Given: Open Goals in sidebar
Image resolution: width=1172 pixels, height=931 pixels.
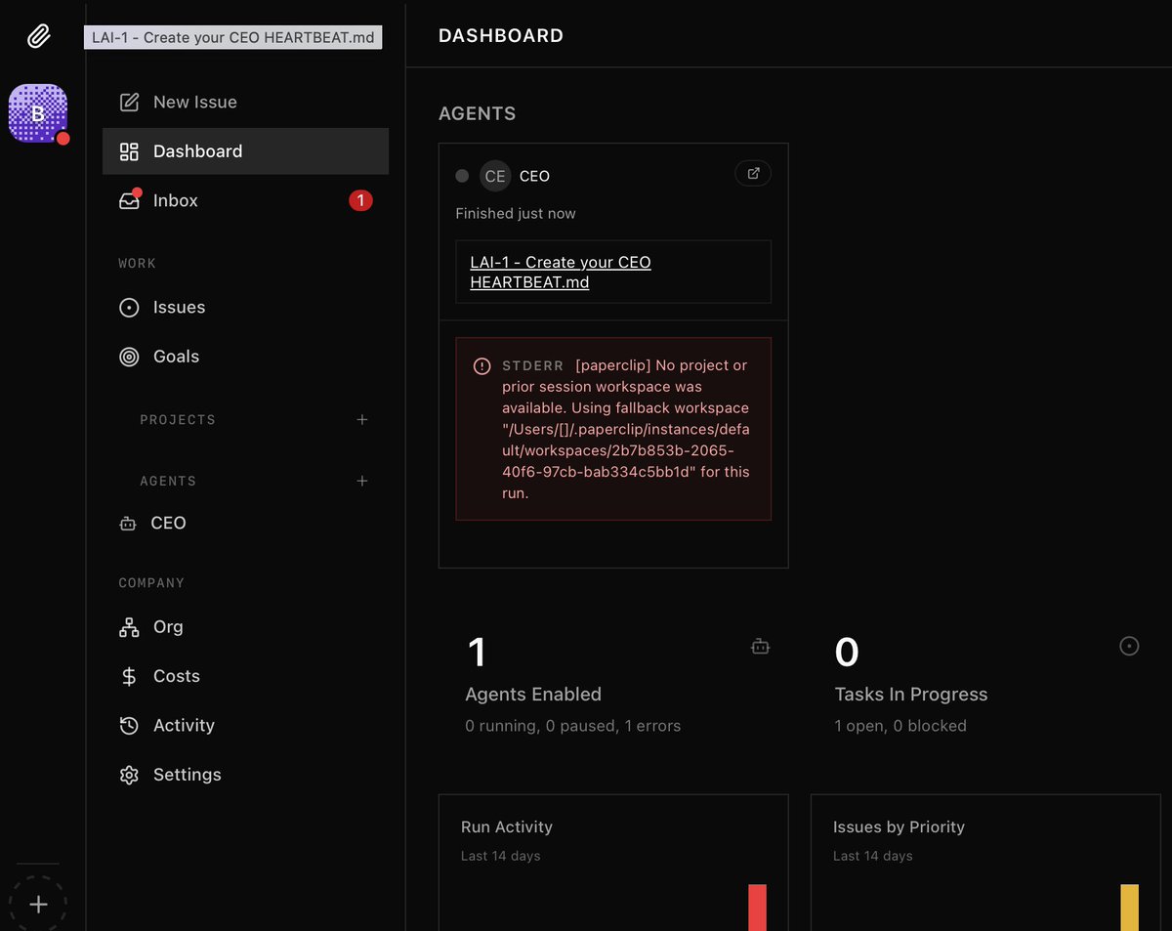Looking at the screenshot, I should tap(245, 357).
